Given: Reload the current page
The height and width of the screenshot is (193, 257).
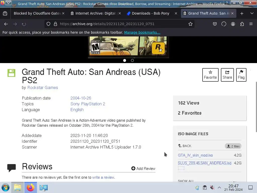Looking at the screenshot, I should pyautogui.click(x=24, y=24).
